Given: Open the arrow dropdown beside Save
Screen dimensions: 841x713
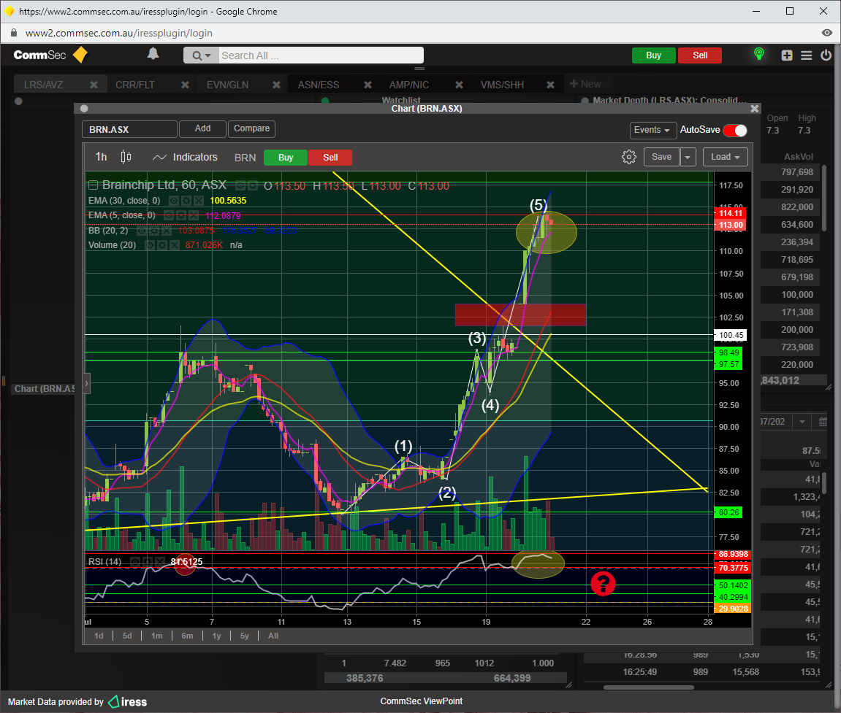Looking at the screenshot, I should (x=688, y=157).
